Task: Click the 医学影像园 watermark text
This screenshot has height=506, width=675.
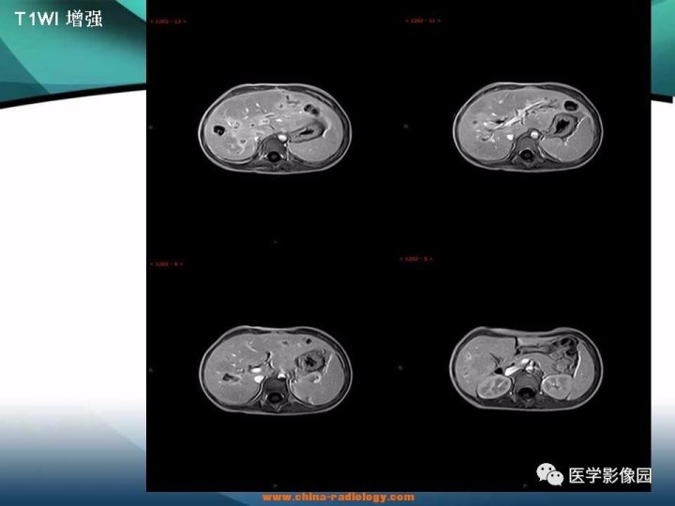Action: (x=609, y=475)
